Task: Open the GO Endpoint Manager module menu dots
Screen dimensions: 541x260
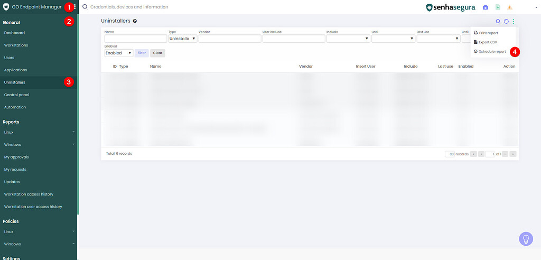Action: 75,7
